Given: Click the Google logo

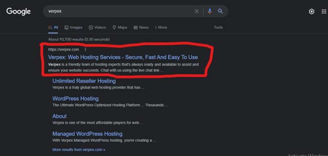Looking at the screenshot, I should coord(18,11).
